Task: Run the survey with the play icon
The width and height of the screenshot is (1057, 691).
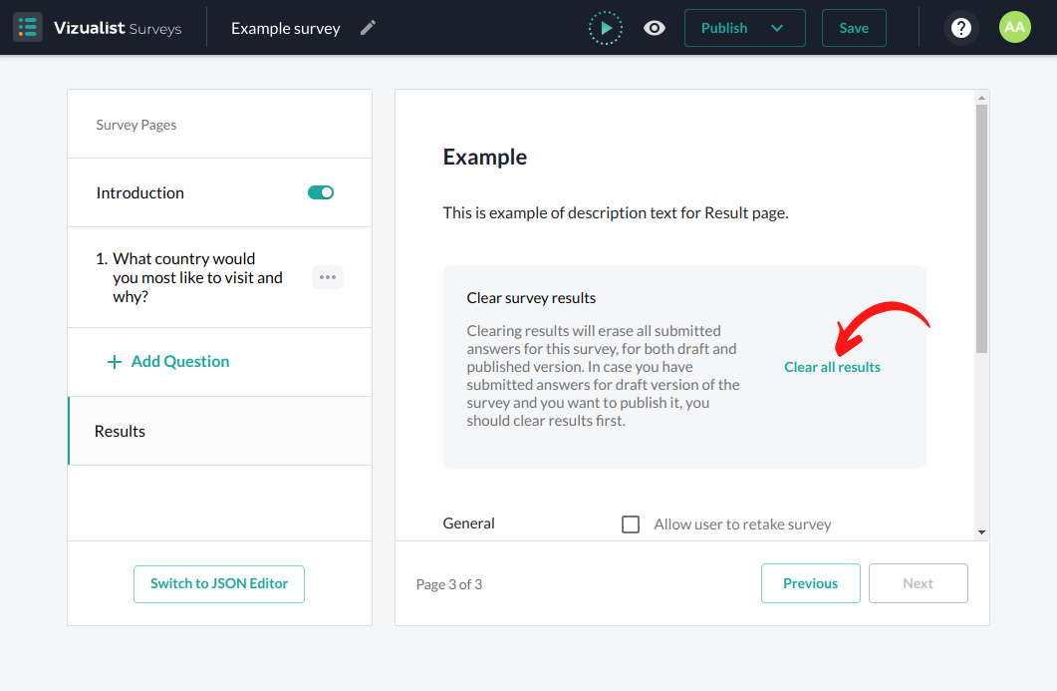Action: (x=606, y=28)
